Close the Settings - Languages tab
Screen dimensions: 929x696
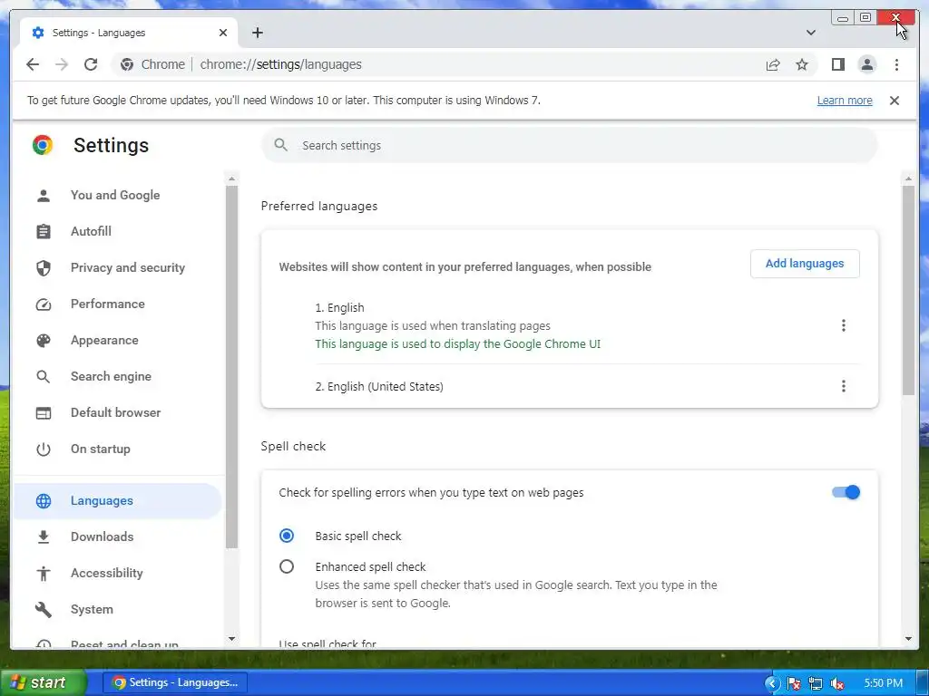[223, 33]
